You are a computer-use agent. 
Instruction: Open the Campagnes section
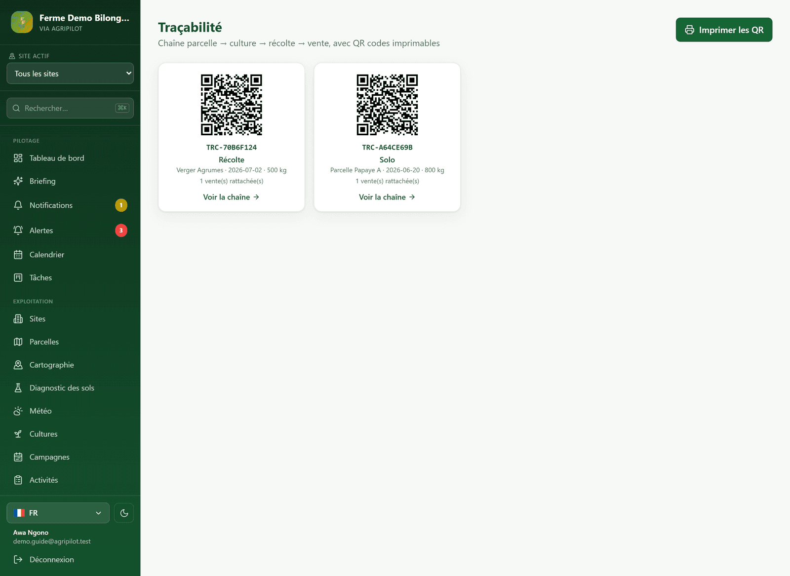tap(70, 457)
